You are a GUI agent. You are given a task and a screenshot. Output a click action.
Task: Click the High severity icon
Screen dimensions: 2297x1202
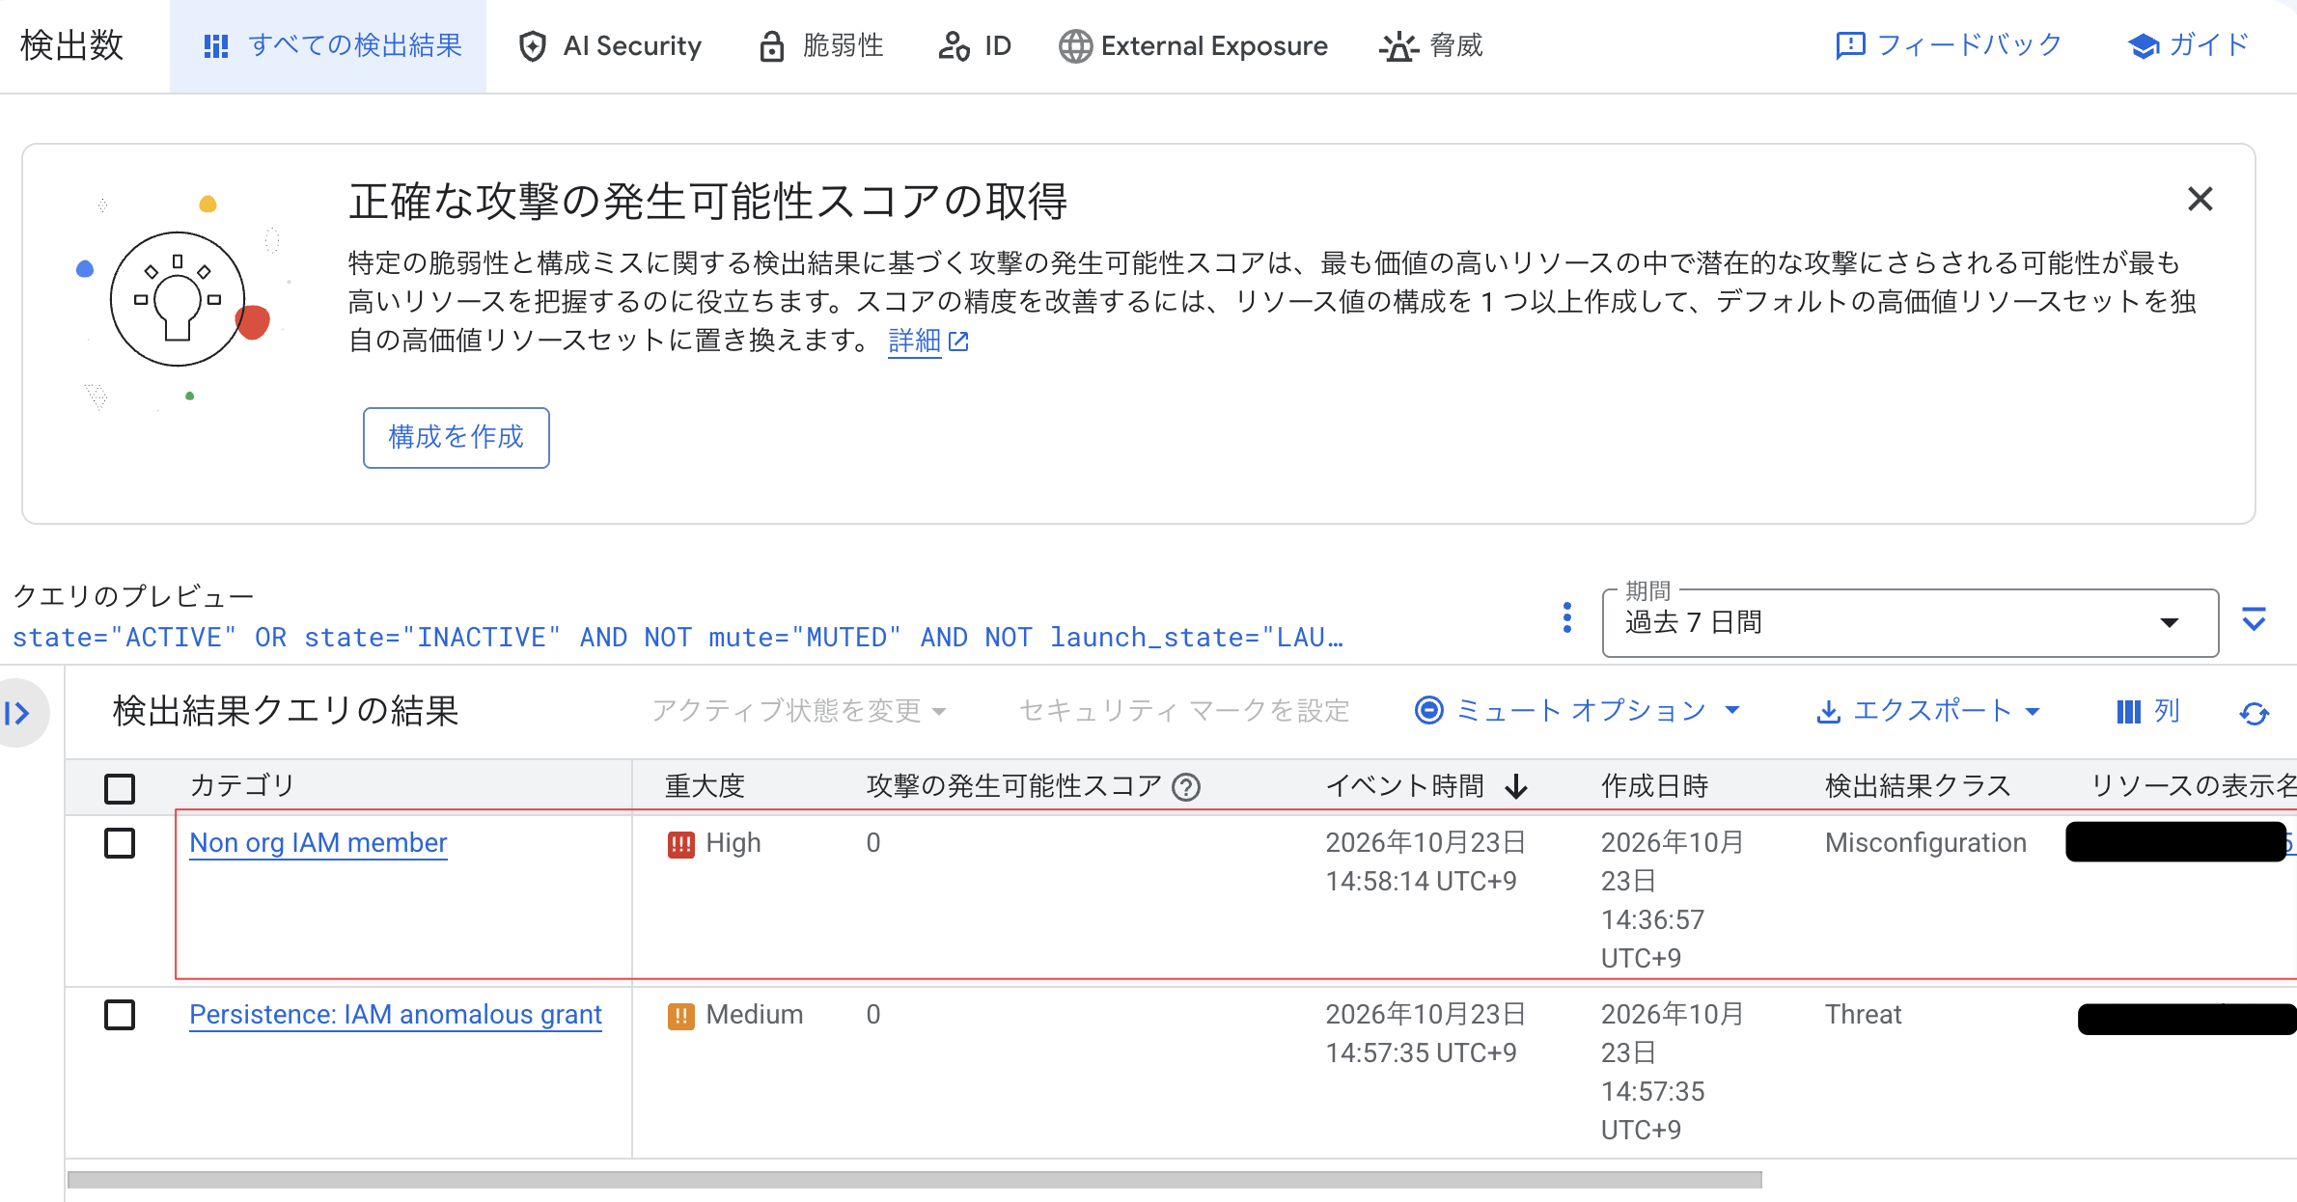tap(681, 845)
